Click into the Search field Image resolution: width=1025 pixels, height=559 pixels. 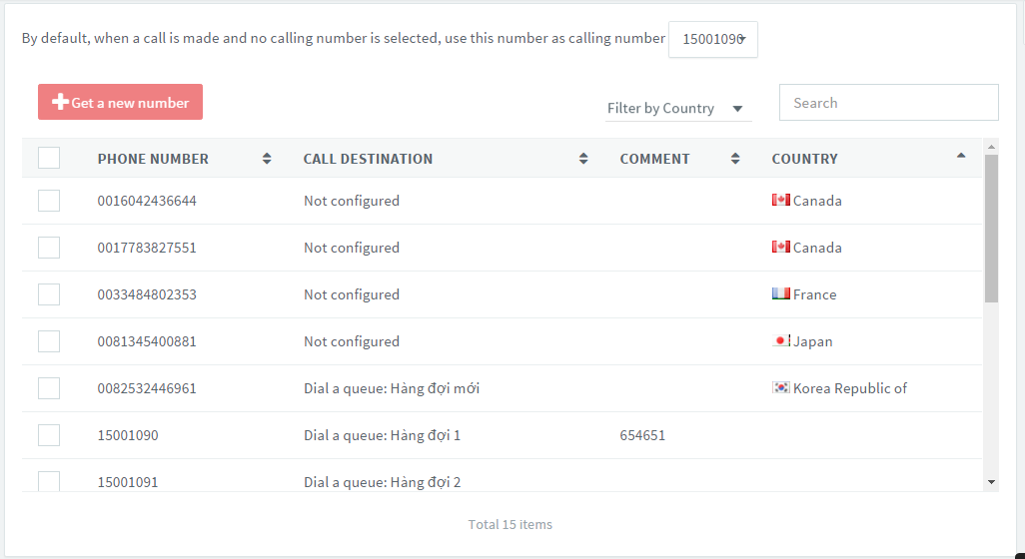coord(889,103)
